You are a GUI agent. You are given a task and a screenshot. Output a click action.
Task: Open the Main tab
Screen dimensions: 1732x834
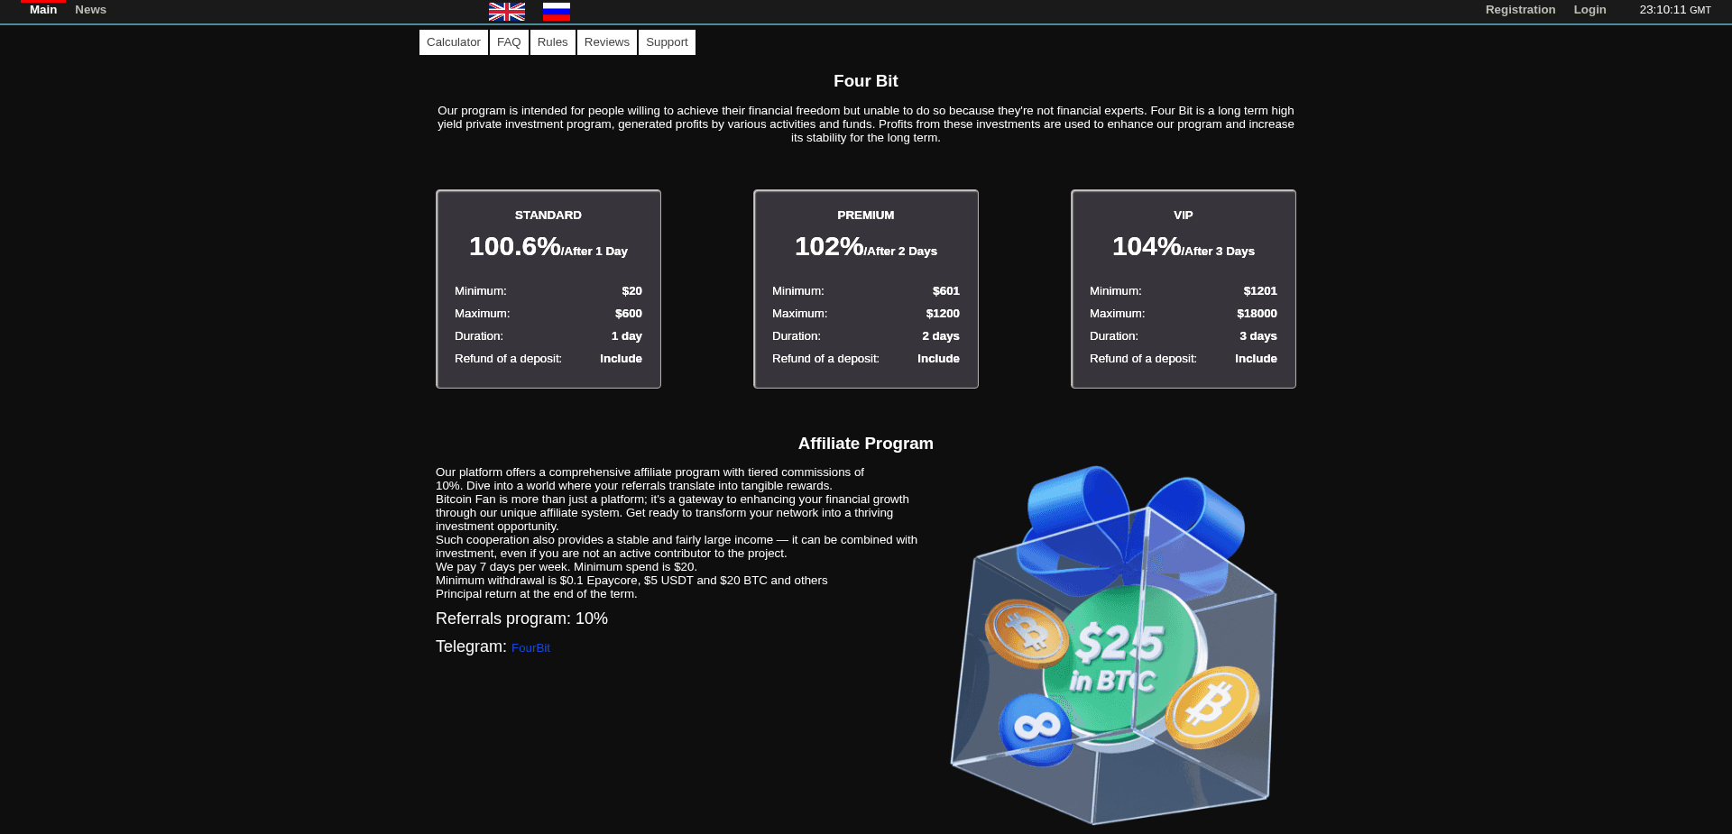click(43, 10)
